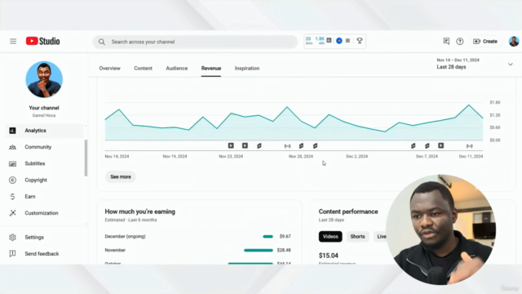Open the hamburger navigation menu

(13, 42)
